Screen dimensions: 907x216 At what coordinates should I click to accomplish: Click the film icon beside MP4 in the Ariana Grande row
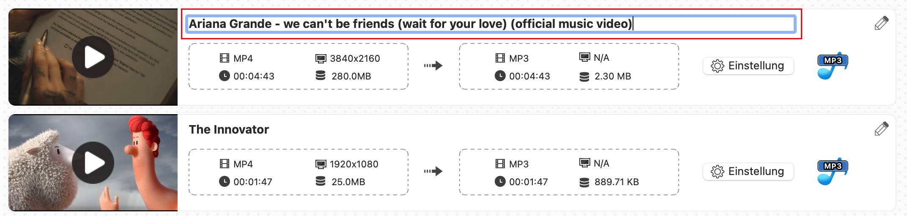(224, 58)
